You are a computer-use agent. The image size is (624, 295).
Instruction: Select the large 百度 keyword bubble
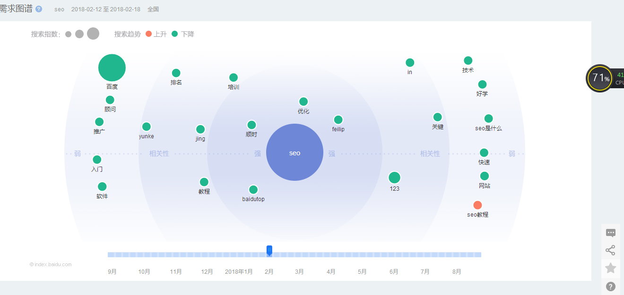tap(112, 67)
